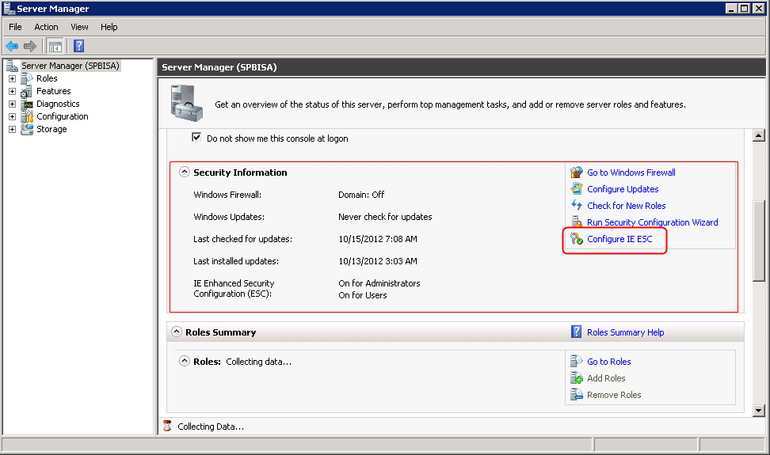
Task: Click the On for Administrators text
Action: 379,283
